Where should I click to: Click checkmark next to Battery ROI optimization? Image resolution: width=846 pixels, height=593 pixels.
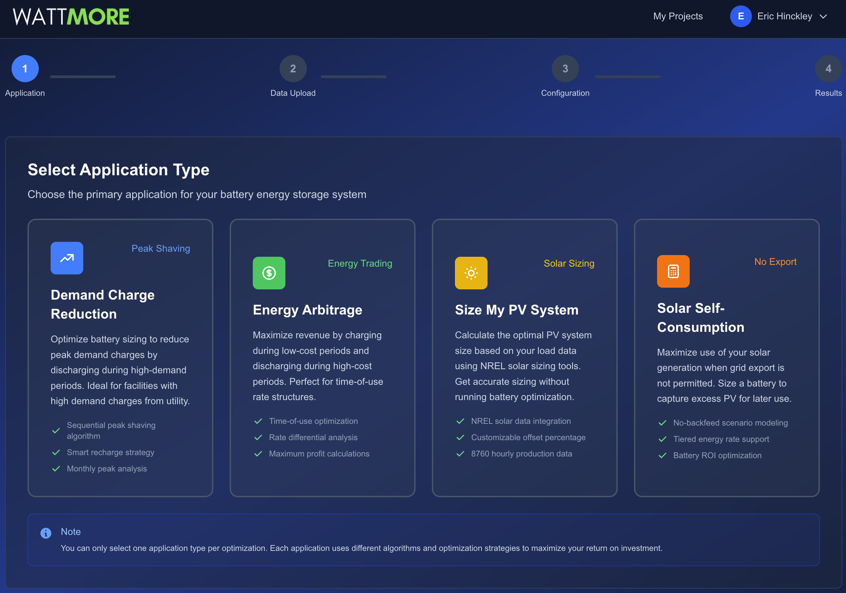pos(663,455)
